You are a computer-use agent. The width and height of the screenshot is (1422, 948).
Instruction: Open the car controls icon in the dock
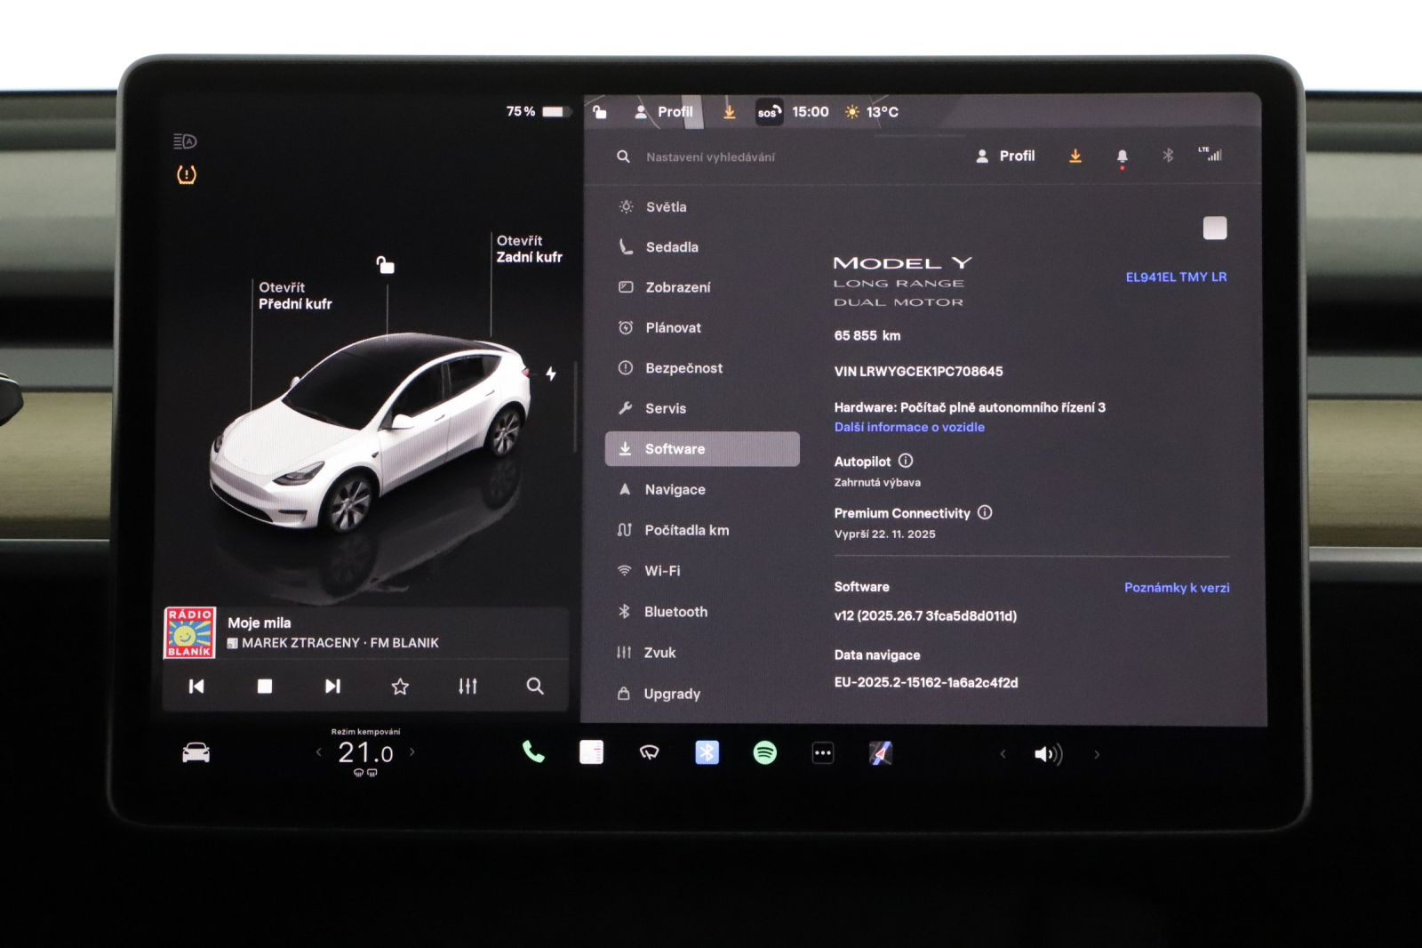196,751
